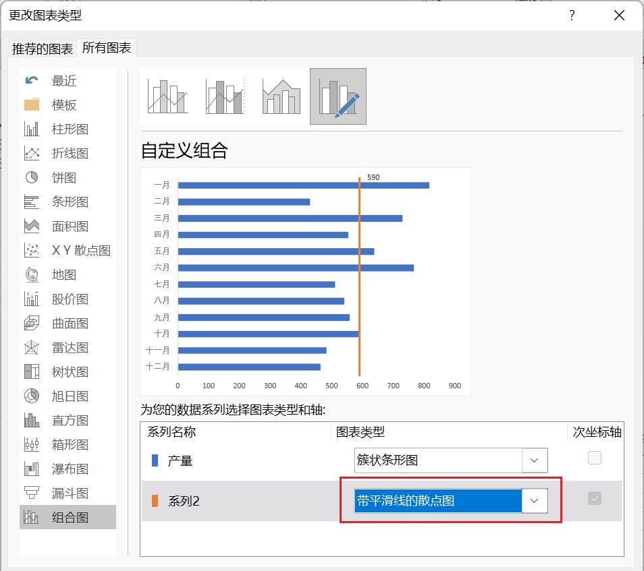Screen dimensions: 644x571
Task: Open the 模板 (Templates) folder icon
Action: point(32,104)
